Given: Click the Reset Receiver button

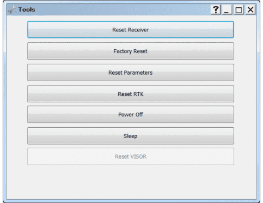Looking at the screenshot, I should click(131, 30).
